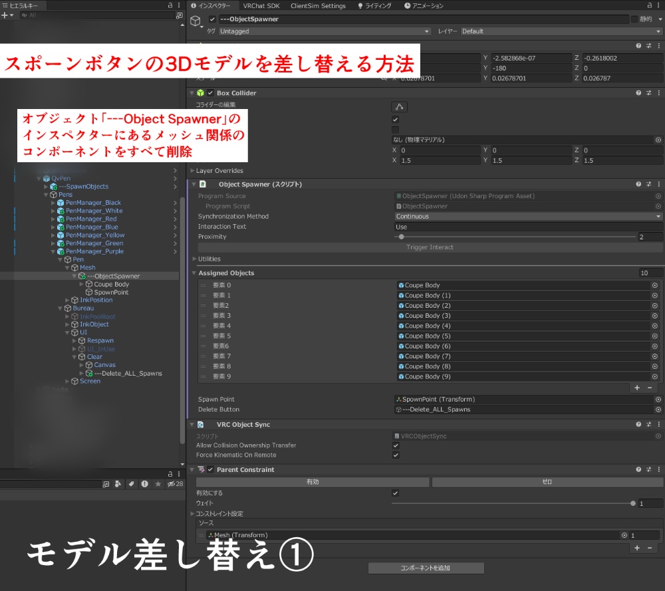Click the object picker for Spawn Point

(659, 399)
